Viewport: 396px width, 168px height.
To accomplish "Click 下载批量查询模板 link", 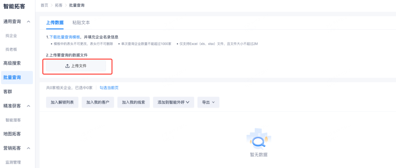I will coord(65,37).
